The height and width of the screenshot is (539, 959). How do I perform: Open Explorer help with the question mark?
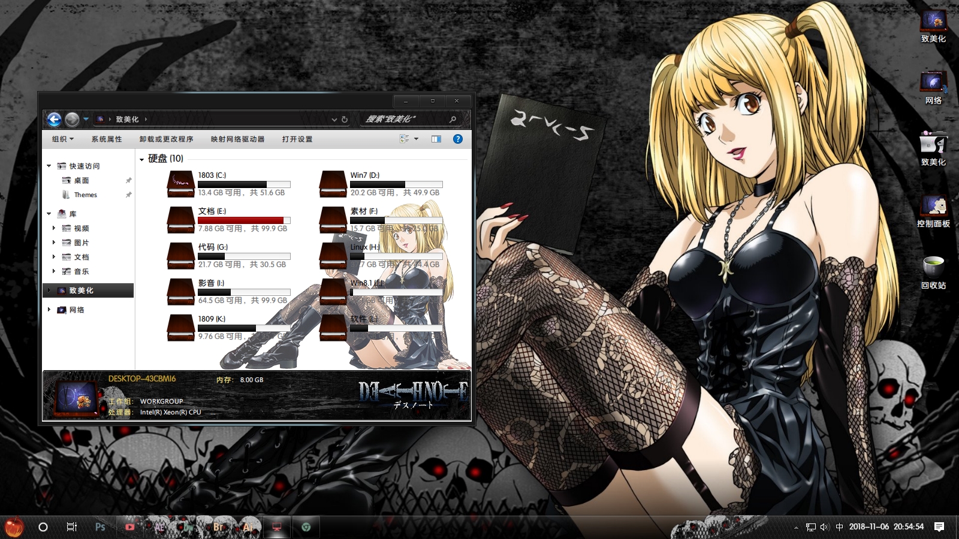(x=458, y=139)
